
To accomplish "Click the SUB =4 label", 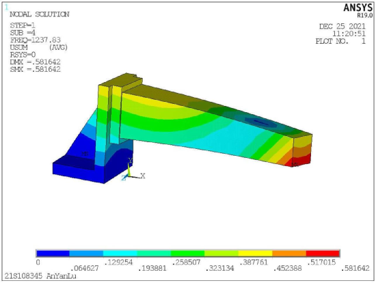I will click(x=23, y=33).
